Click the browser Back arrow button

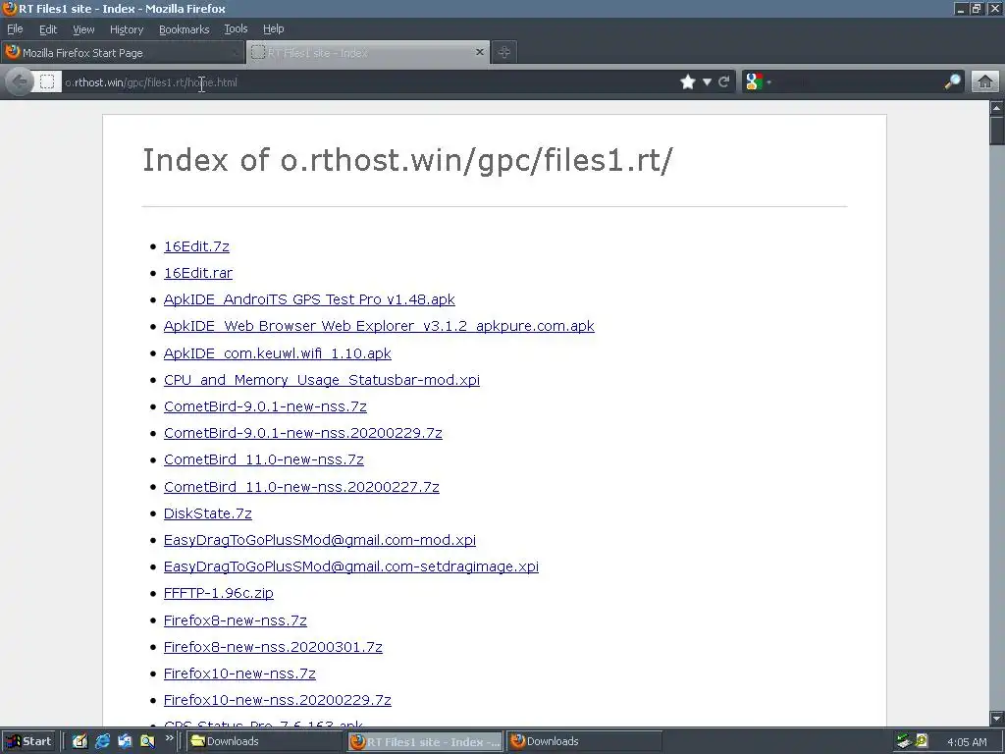(20, 82)
